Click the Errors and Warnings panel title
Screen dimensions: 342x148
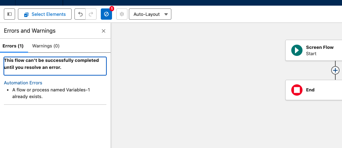pyautogui.click(x=29, y=31)
